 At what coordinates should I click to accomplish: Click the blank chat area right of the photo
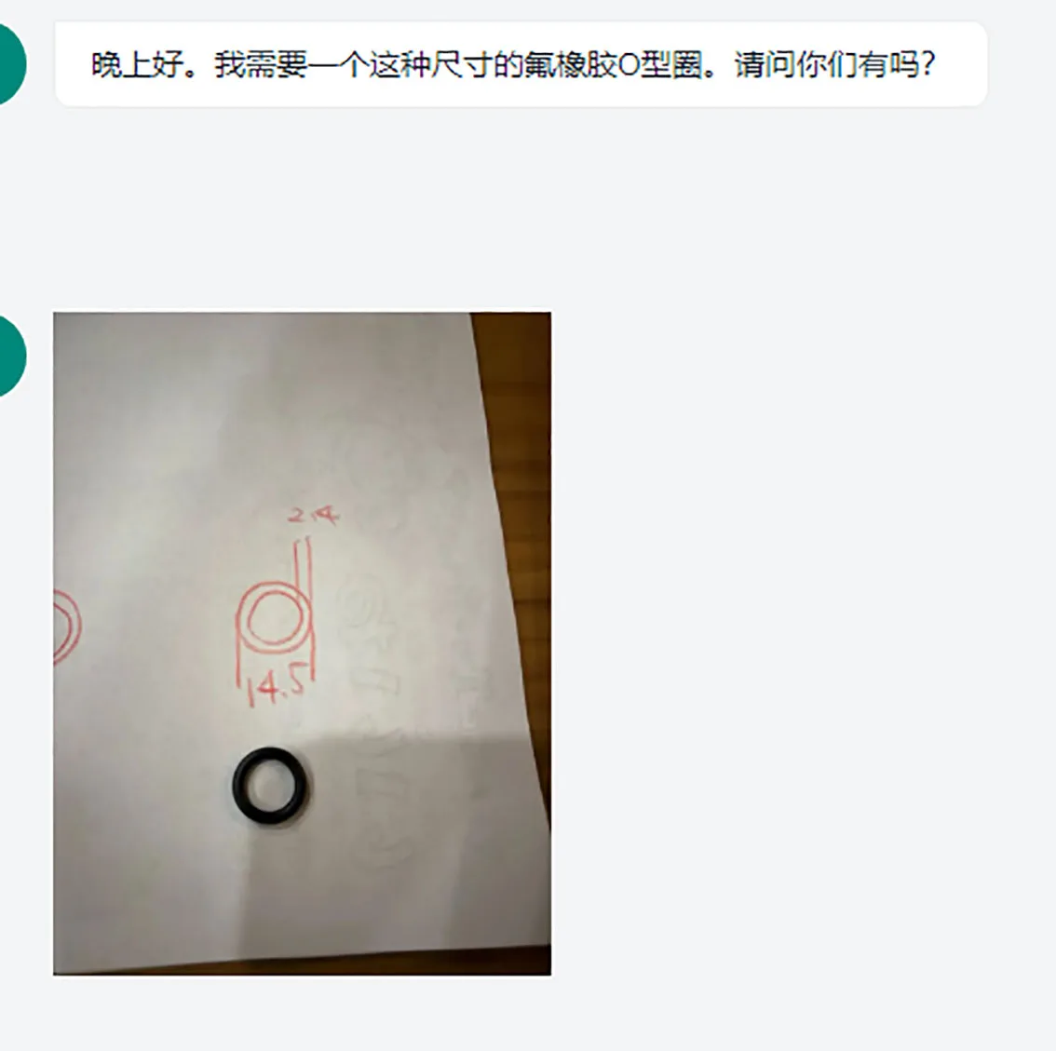click(x=802, y=643)
